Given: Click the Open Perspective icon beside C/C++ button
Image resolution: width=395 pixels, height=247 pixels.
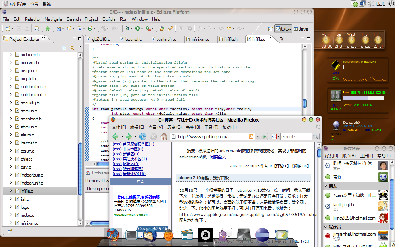Looking at the screenshot, I should [x=270, y=29].
